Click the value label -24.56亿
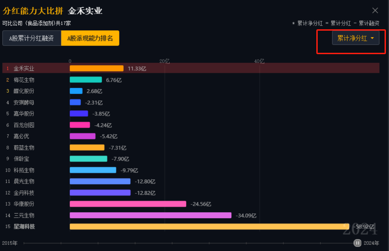Viewport: 389px width, 251px height. (x=201, y=204)
